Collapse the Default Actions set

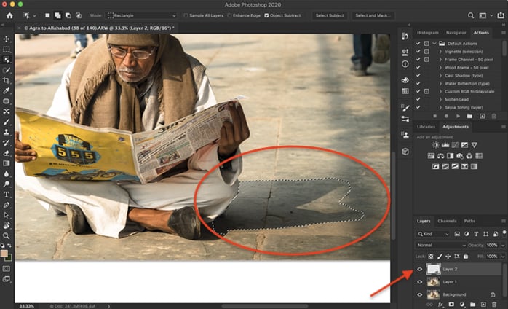pyautogui.click(x=434, y=44)
